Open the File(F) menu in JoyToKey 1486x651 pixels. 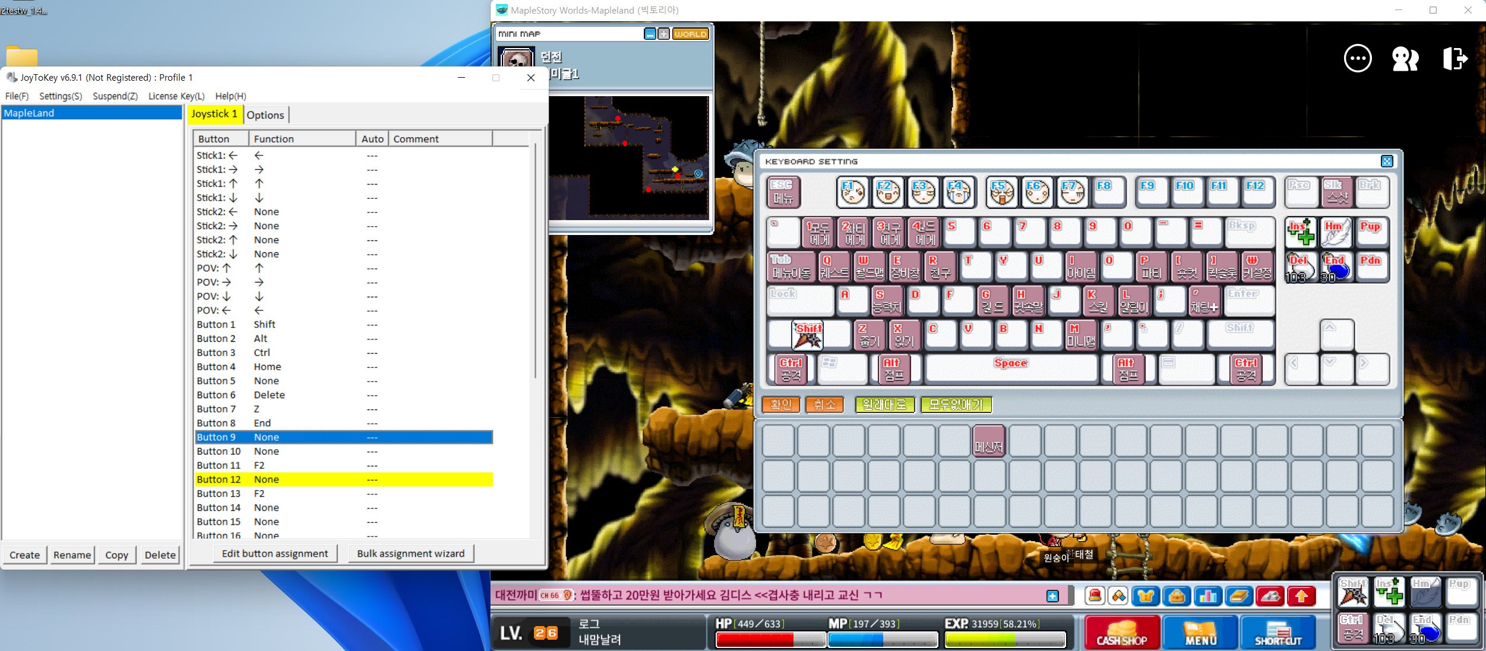point(17,96)
